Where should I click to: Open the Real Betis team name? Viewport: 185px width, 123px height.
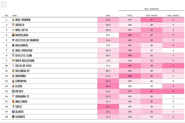click(23, 30)
